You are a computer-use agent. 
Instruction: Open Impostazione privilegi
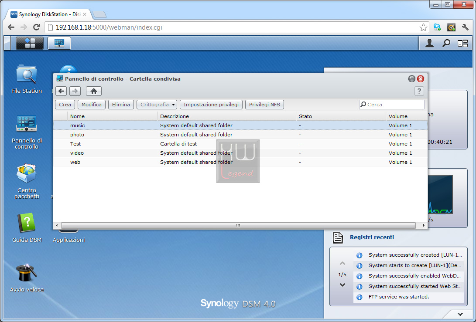[211, 105]
